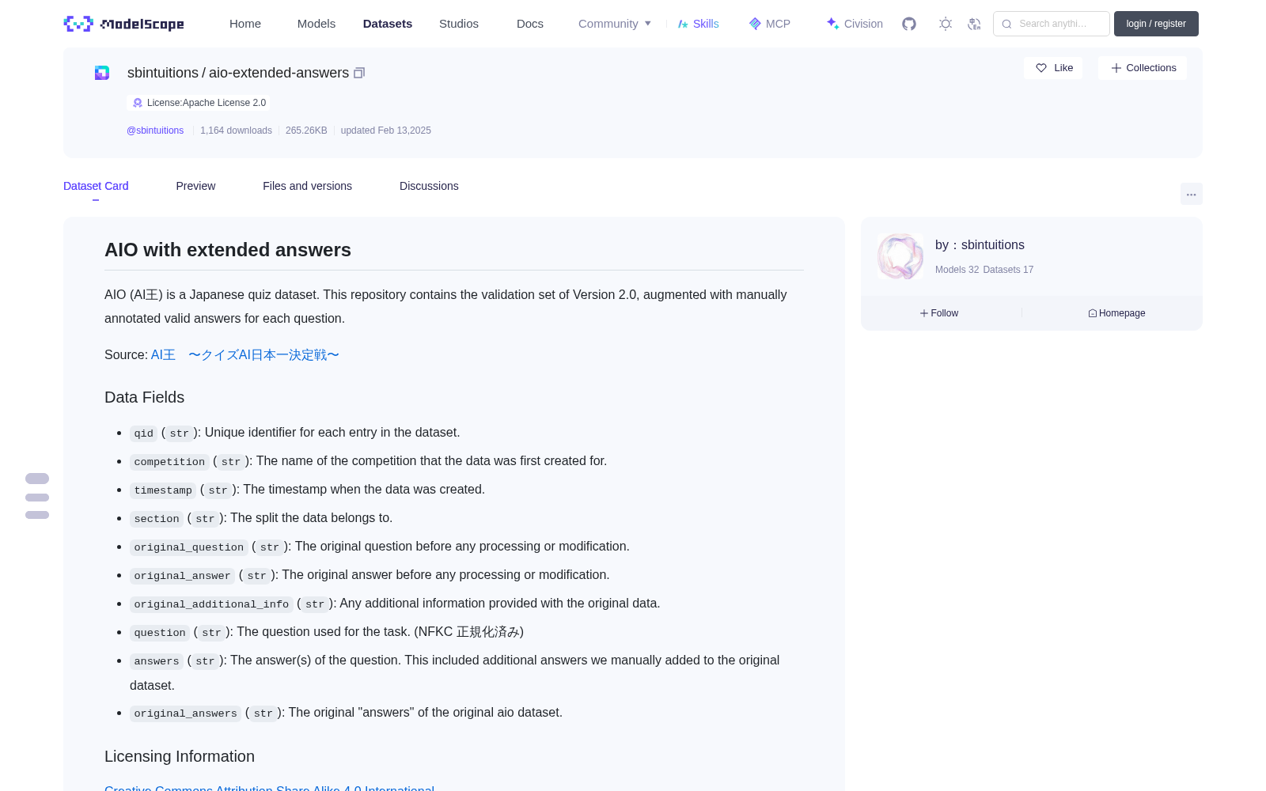Screen dimensions: 1266x791
Task: Open the Studios section
Action: [459, 24]
